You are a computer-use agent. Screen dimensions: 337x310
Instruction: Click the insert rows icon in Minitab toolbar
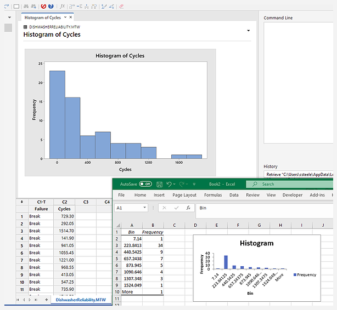click(79, 7)
